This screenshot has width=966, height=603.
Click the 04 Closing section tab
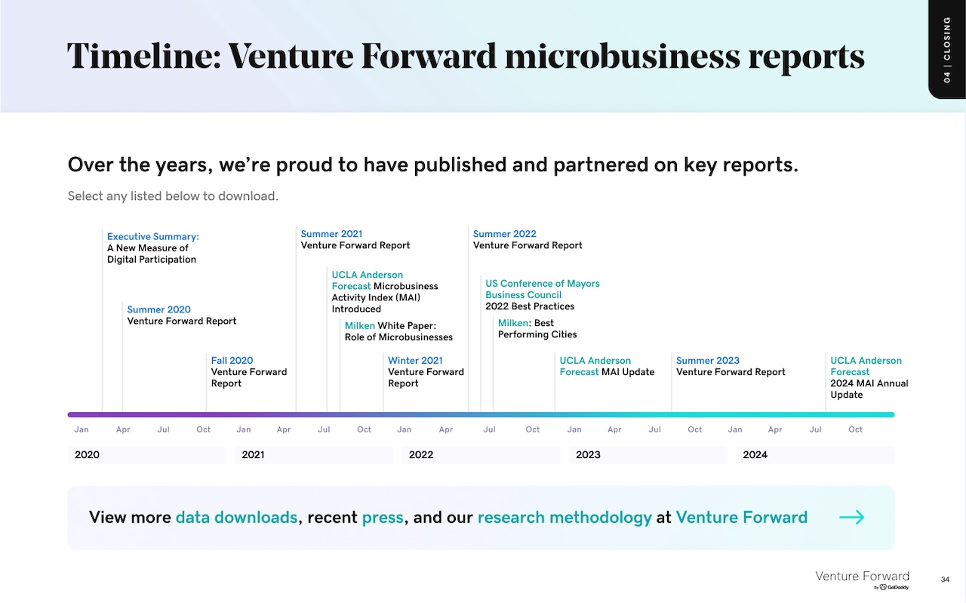click(x=947, y=49)
